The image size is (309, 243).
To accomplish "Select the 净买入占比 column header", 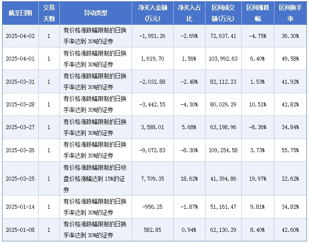I will pyautogui.click(x=189, y=13).
